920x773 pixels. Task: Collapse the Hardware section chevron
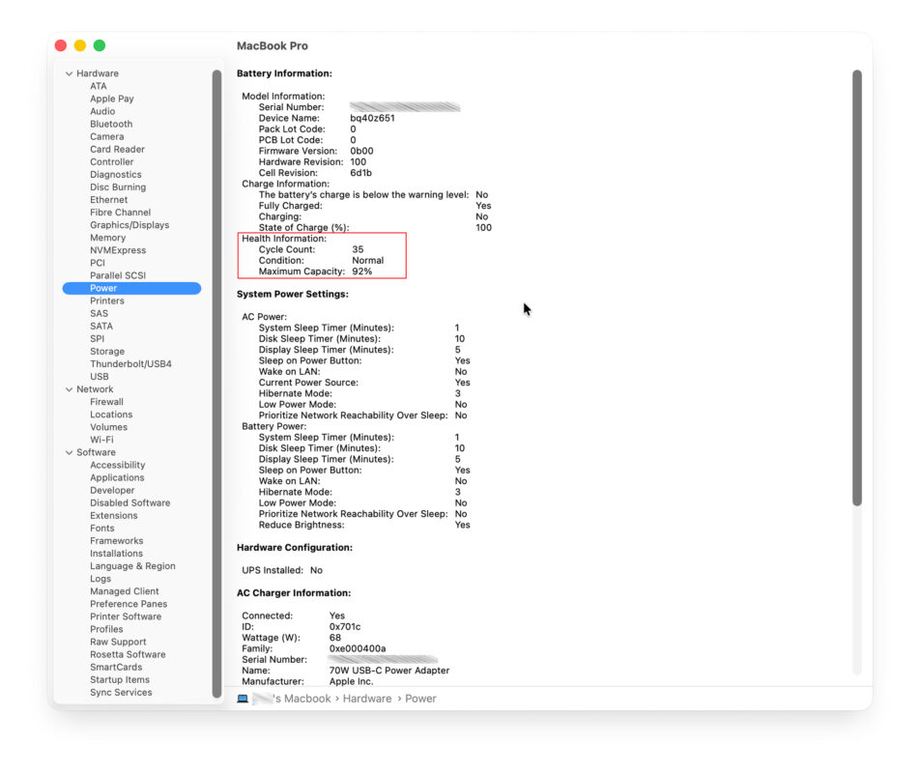[69, 73]
